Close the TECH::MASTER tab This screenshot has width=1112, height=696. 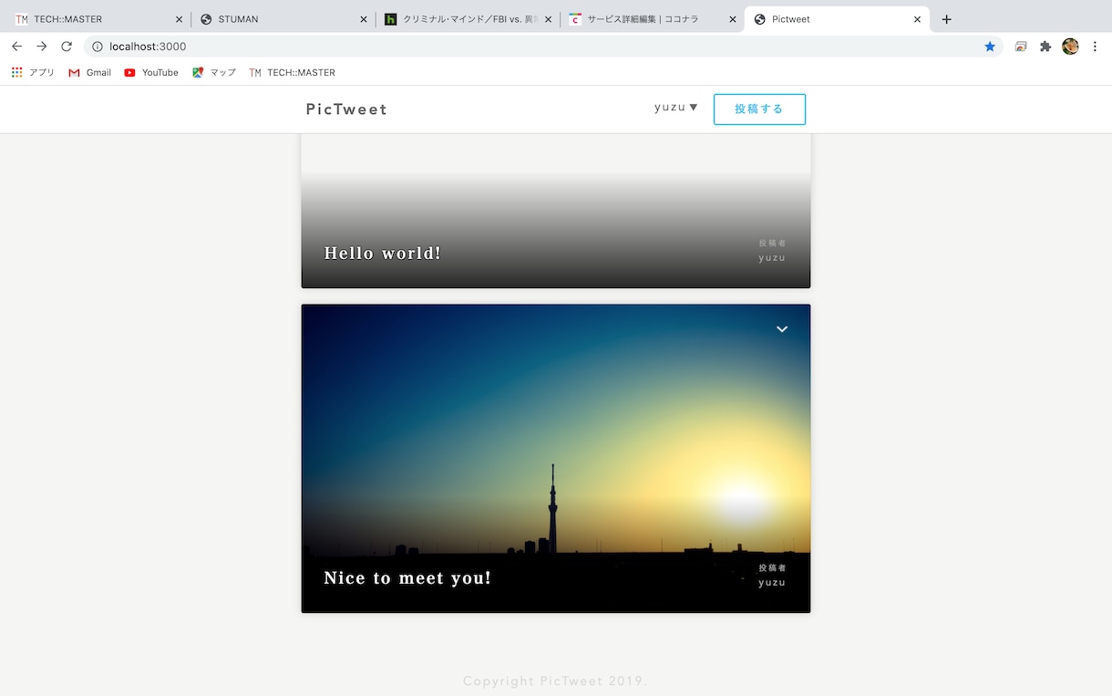click(179, 19)
